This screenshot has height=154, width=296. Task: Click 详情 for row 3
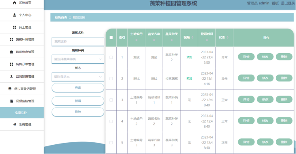(246, 99)
